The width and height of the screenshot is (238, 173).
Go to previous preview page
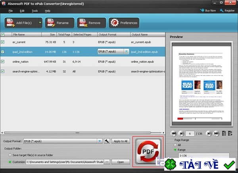point(181,134)
